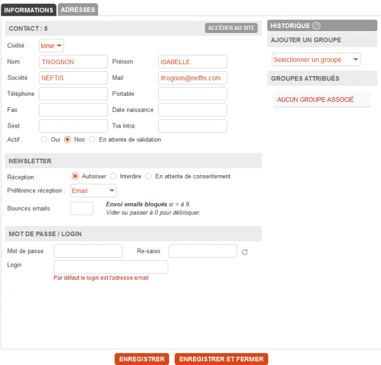Click into the Téléphone input field
Viewport: 381px width, 365px height.
[x=73, y=94]
